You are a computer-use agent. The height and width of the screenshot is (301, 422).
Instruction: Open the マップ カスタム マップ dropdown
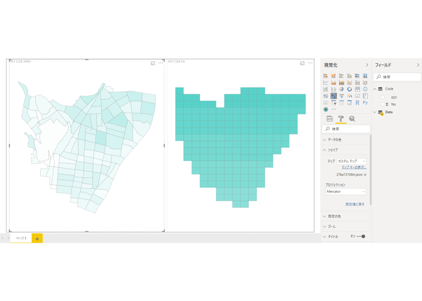pyautogui.click(x=352, y=161)
